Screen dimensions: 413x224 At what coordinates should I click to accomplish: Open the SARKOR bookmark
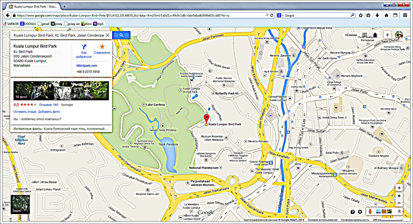(x=11, y=24)
